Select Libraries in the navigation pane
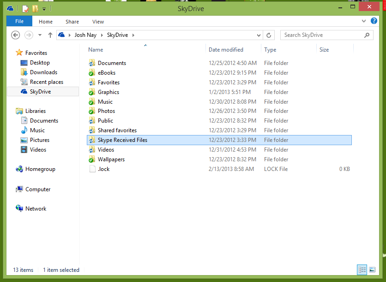The image size is (386, 282). pos(35,111)
